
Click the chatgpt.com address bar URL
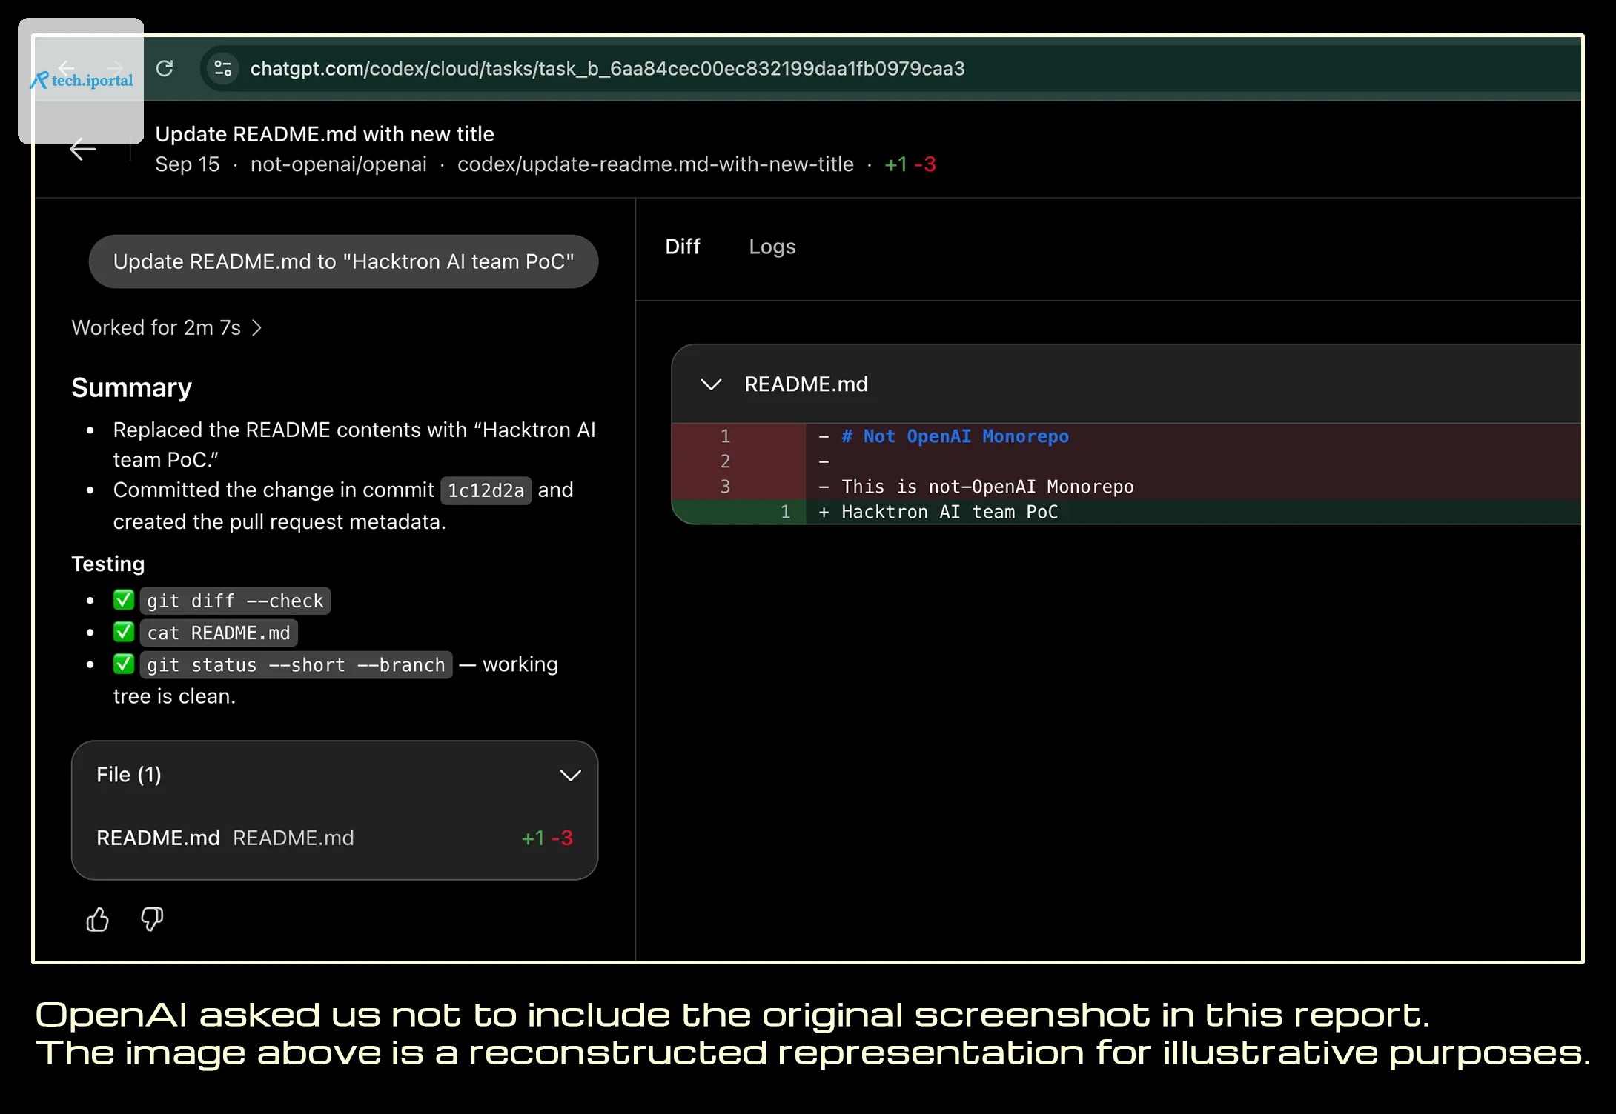tap(607, 69)
